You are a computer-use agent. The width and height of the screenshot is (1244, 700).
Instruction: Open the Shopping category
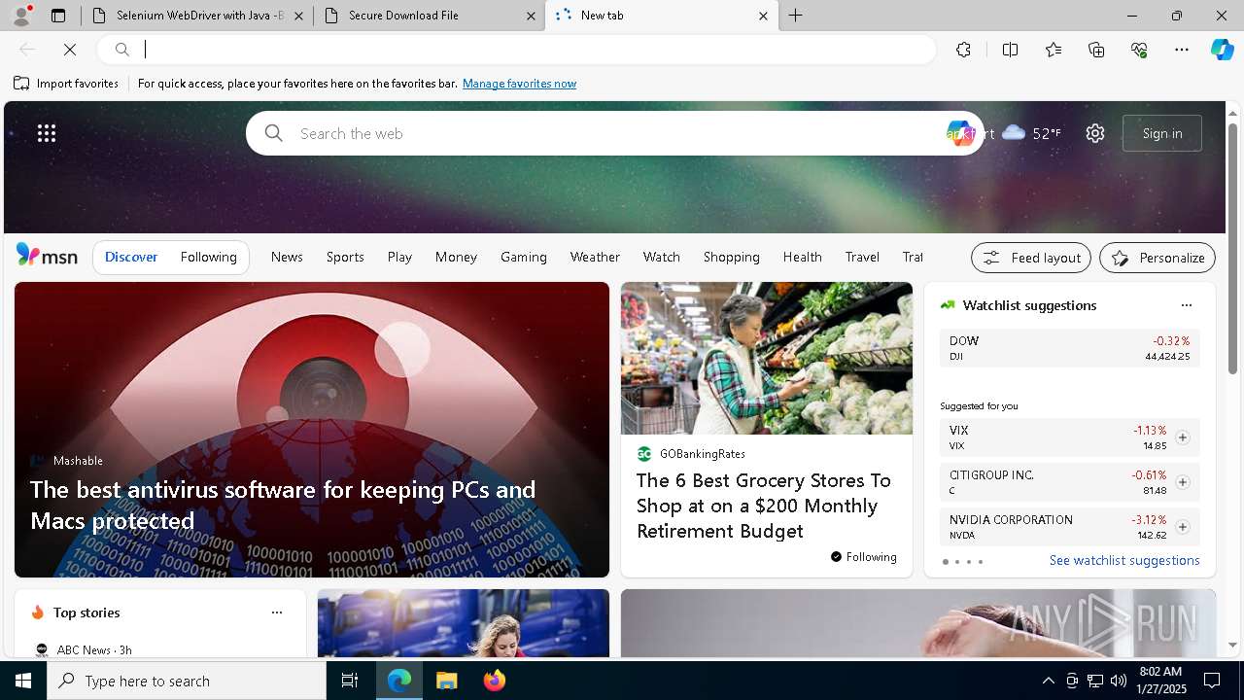pos(732,257)
